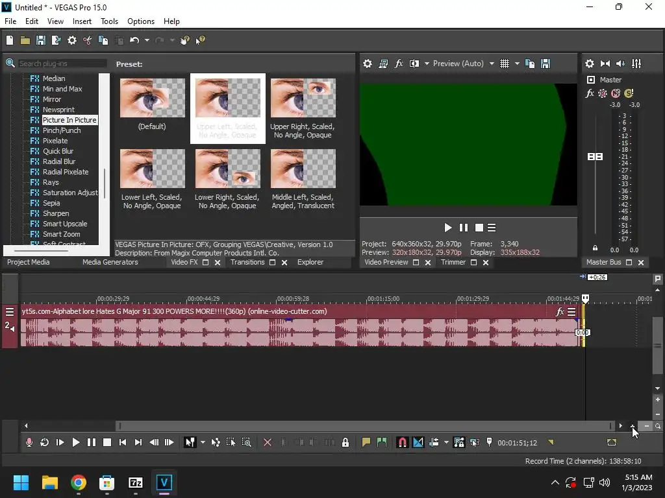Viewport: 665px width, 498px height.
Task: Open Master Bus audio properties gear
Action: [590, 64]
